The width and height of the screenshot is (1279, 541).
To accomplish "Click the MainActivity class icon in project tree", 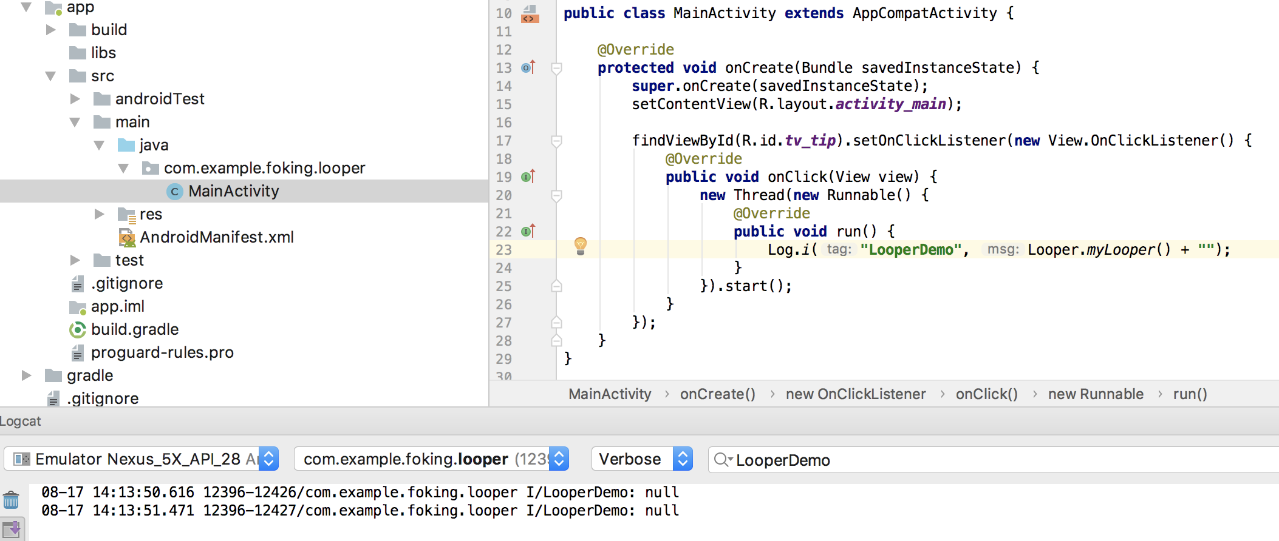I will pos(175,192).
